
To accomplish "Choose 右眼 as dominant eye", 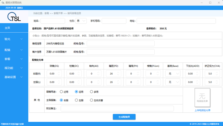I will [61, 100].
